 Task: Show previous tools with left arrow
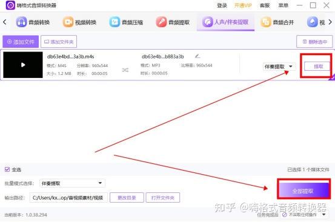(5, 22)
